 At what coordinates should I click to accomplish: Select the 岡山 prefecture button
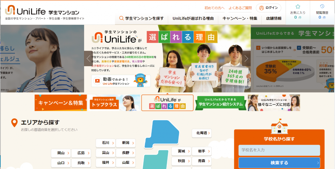pyautogui.click(x=61, y=153)
